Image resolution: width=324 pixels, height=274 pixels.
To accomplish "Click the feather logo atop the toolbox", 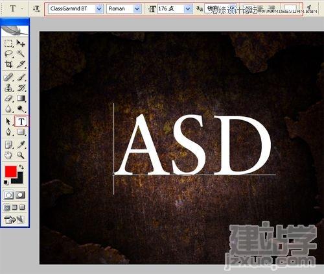I will [x=15, y=31].
